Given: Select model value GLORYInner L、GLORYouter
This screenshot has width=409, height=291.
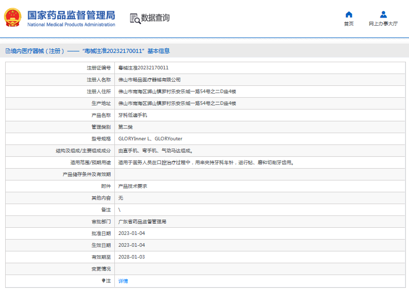Looking at the screenshot, I should 150,139.
